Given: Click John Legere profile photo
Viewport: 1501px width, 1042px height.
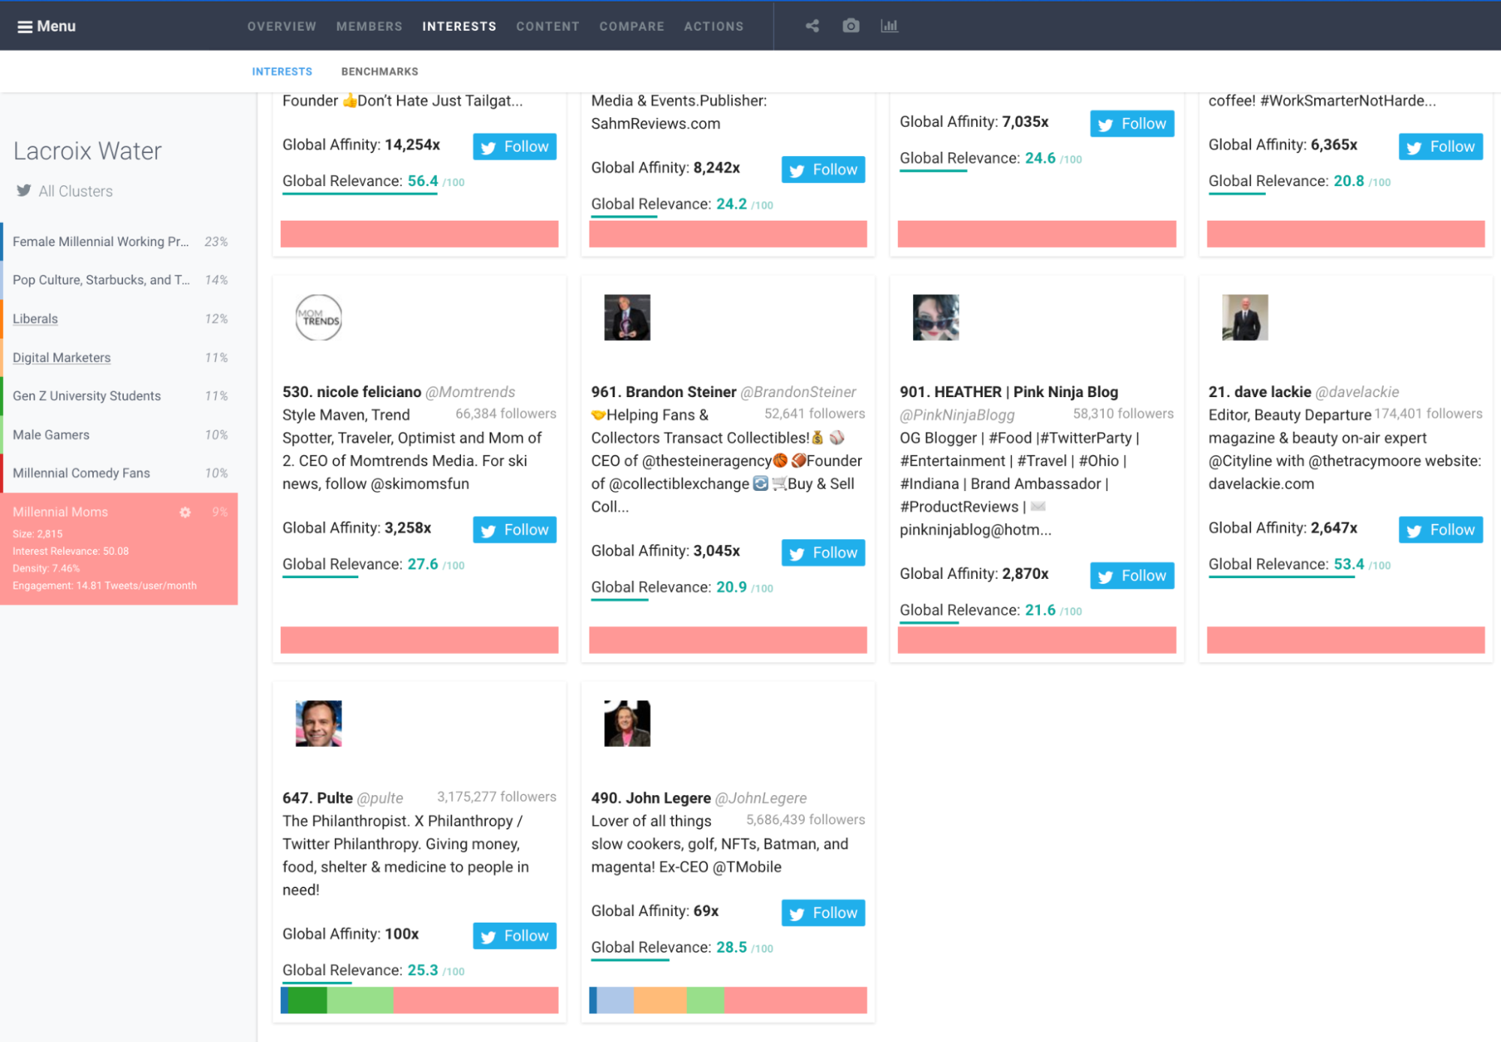Looking at the screenshot, I should [x=627, y=724].
